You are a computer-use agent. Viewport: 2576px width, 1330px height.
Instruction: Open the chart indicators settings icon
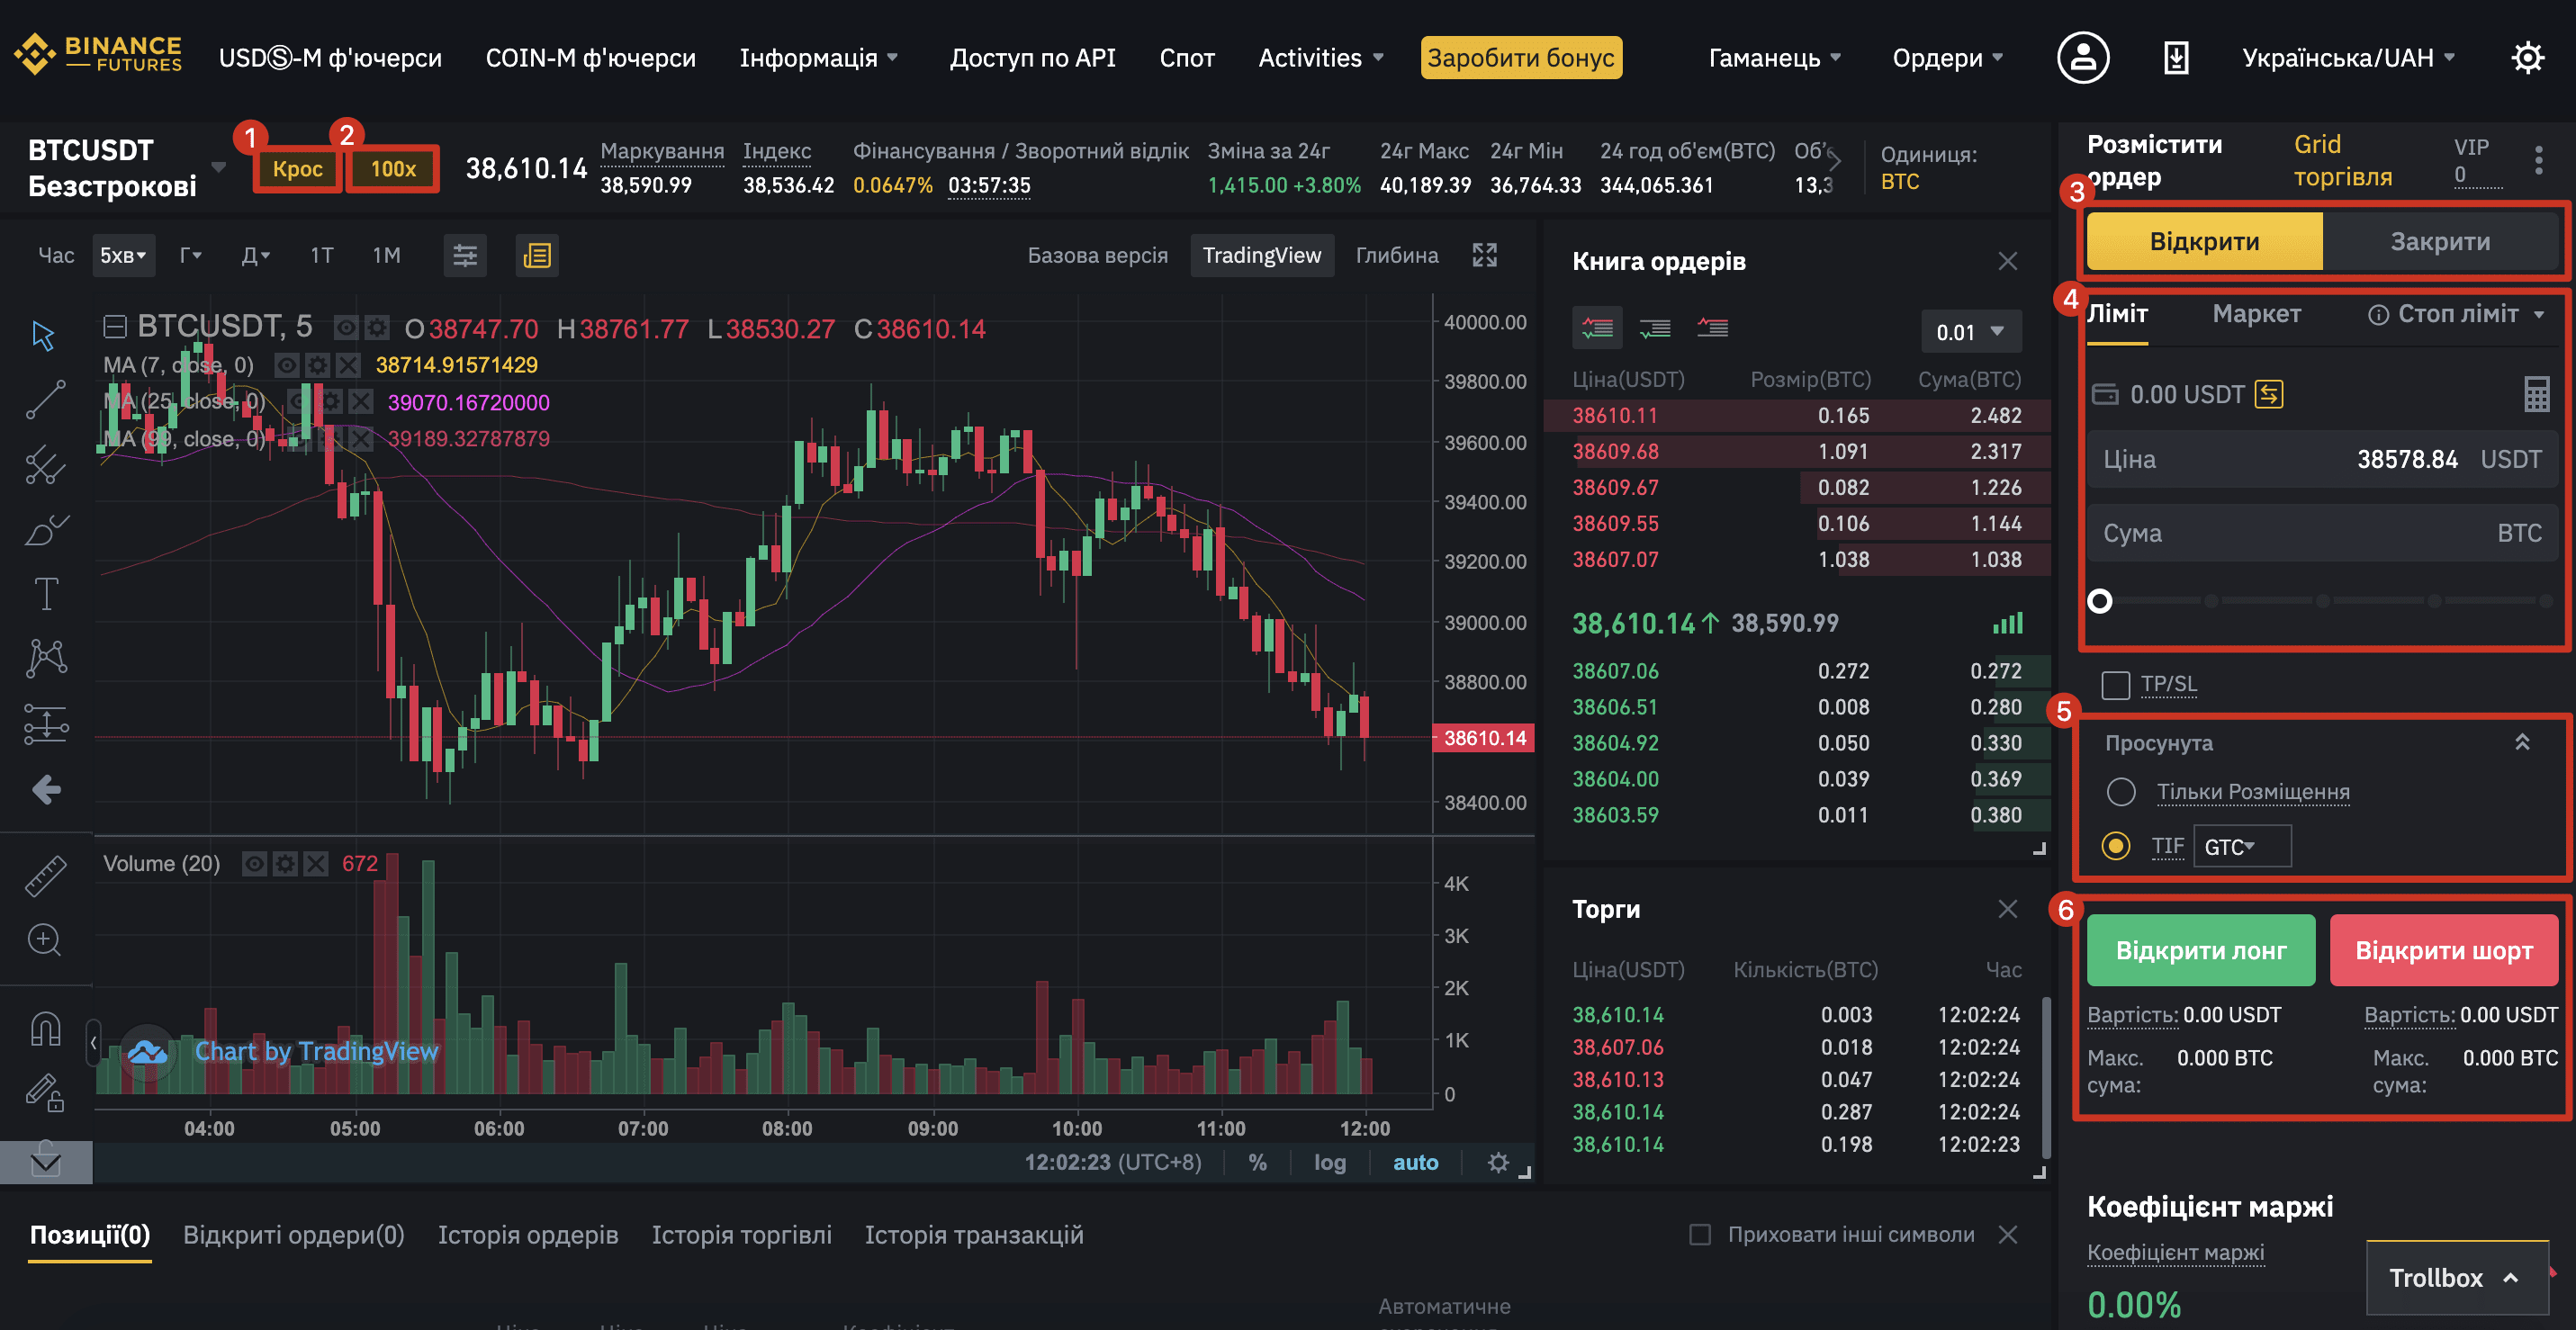click(x=465, y=256)
